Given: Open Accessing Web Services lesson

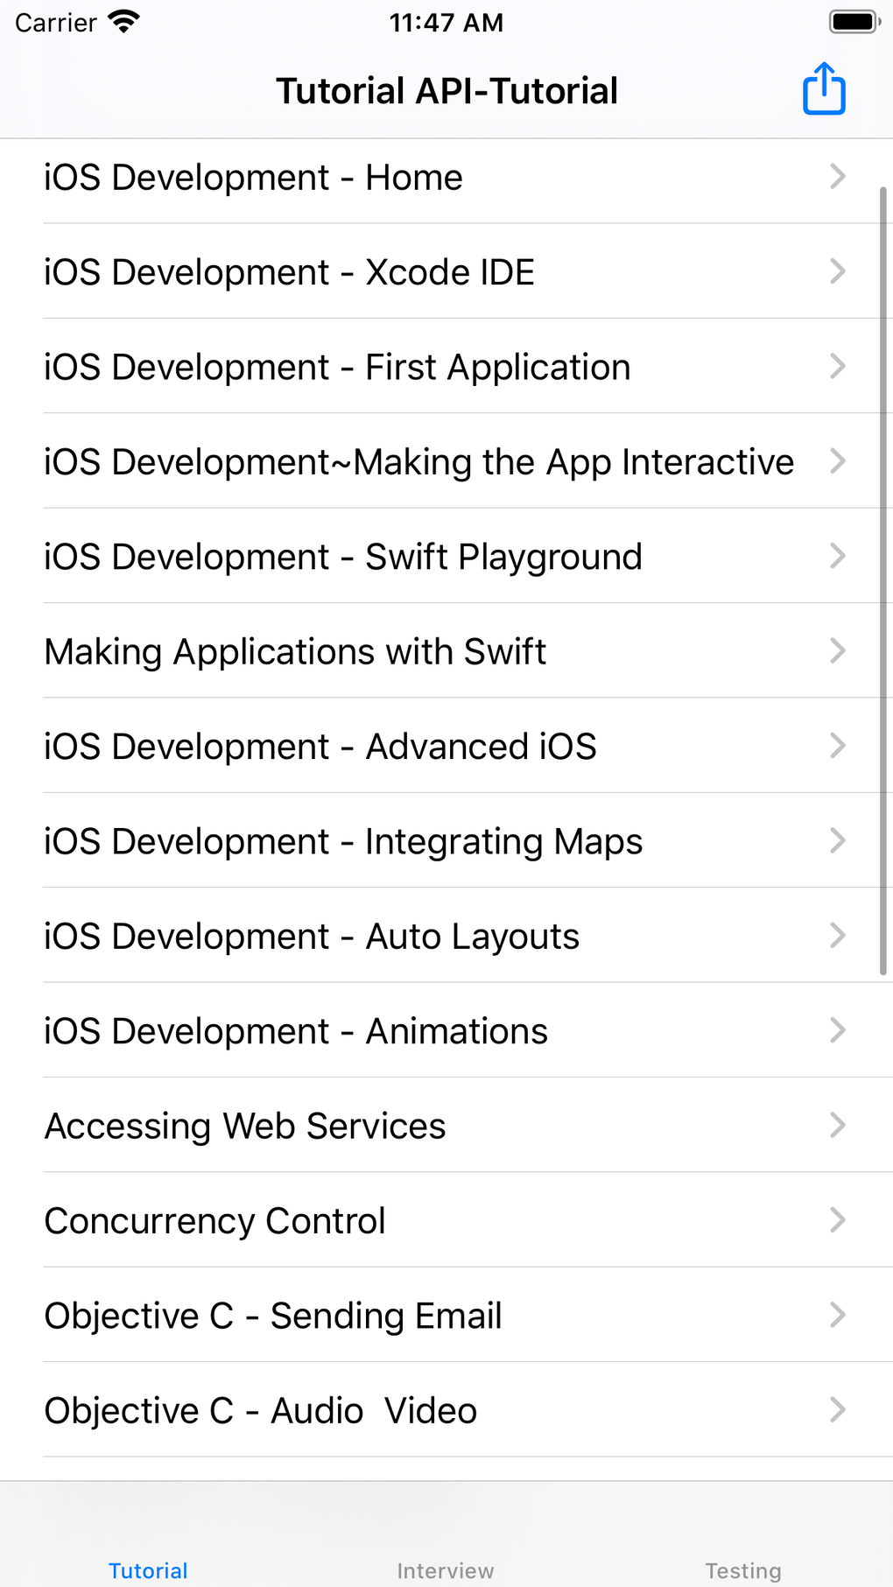Looking at the screenshot, I should coord(245,1127).
